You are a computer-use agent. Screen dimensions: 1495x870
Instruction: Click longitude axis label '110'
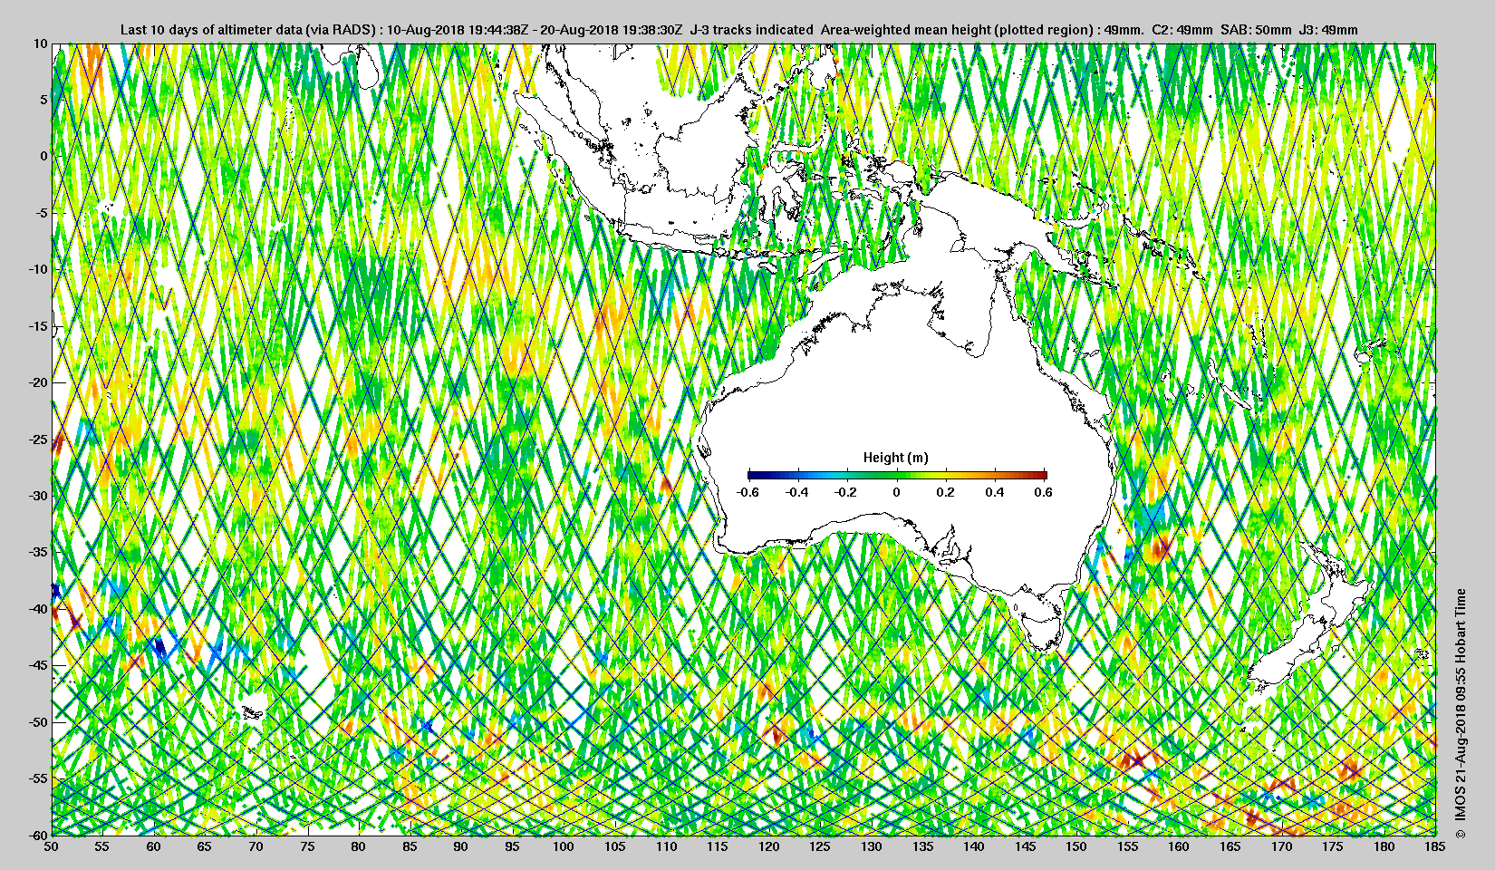666,846
